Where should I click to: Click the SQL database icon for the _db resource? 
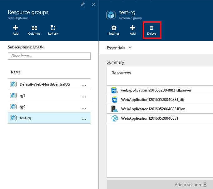tap(115, 100)
